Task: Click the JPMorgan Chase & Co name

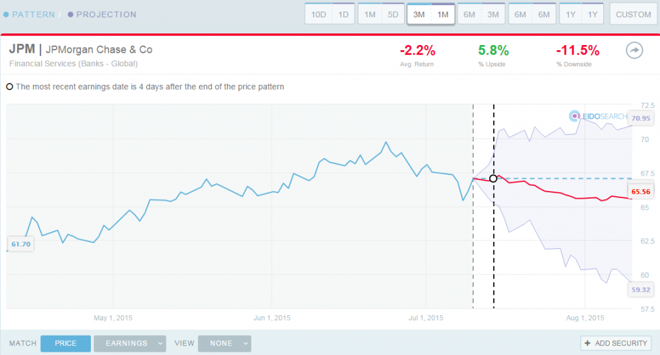Action: [x=99, y=50]
